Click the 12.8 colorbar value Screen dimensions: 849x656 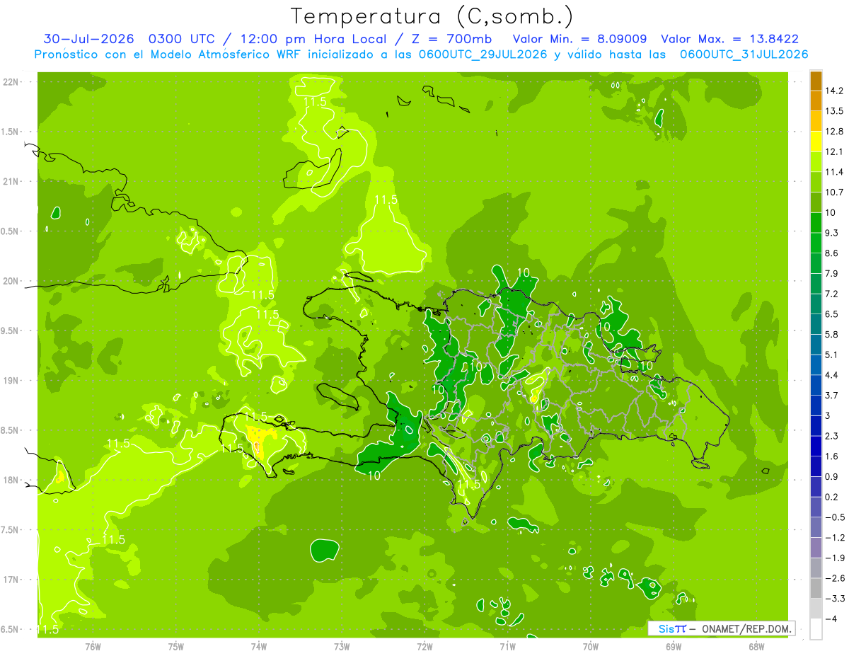835,132
